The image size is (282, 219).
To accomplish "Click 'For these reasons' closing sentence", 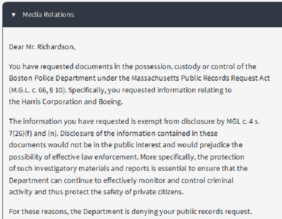I will (x=39, y=211).
